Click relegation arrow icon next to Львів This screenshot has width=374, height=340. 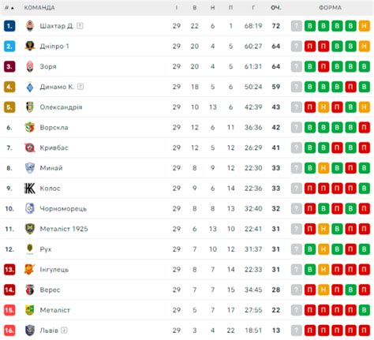(x=64, y=331)
